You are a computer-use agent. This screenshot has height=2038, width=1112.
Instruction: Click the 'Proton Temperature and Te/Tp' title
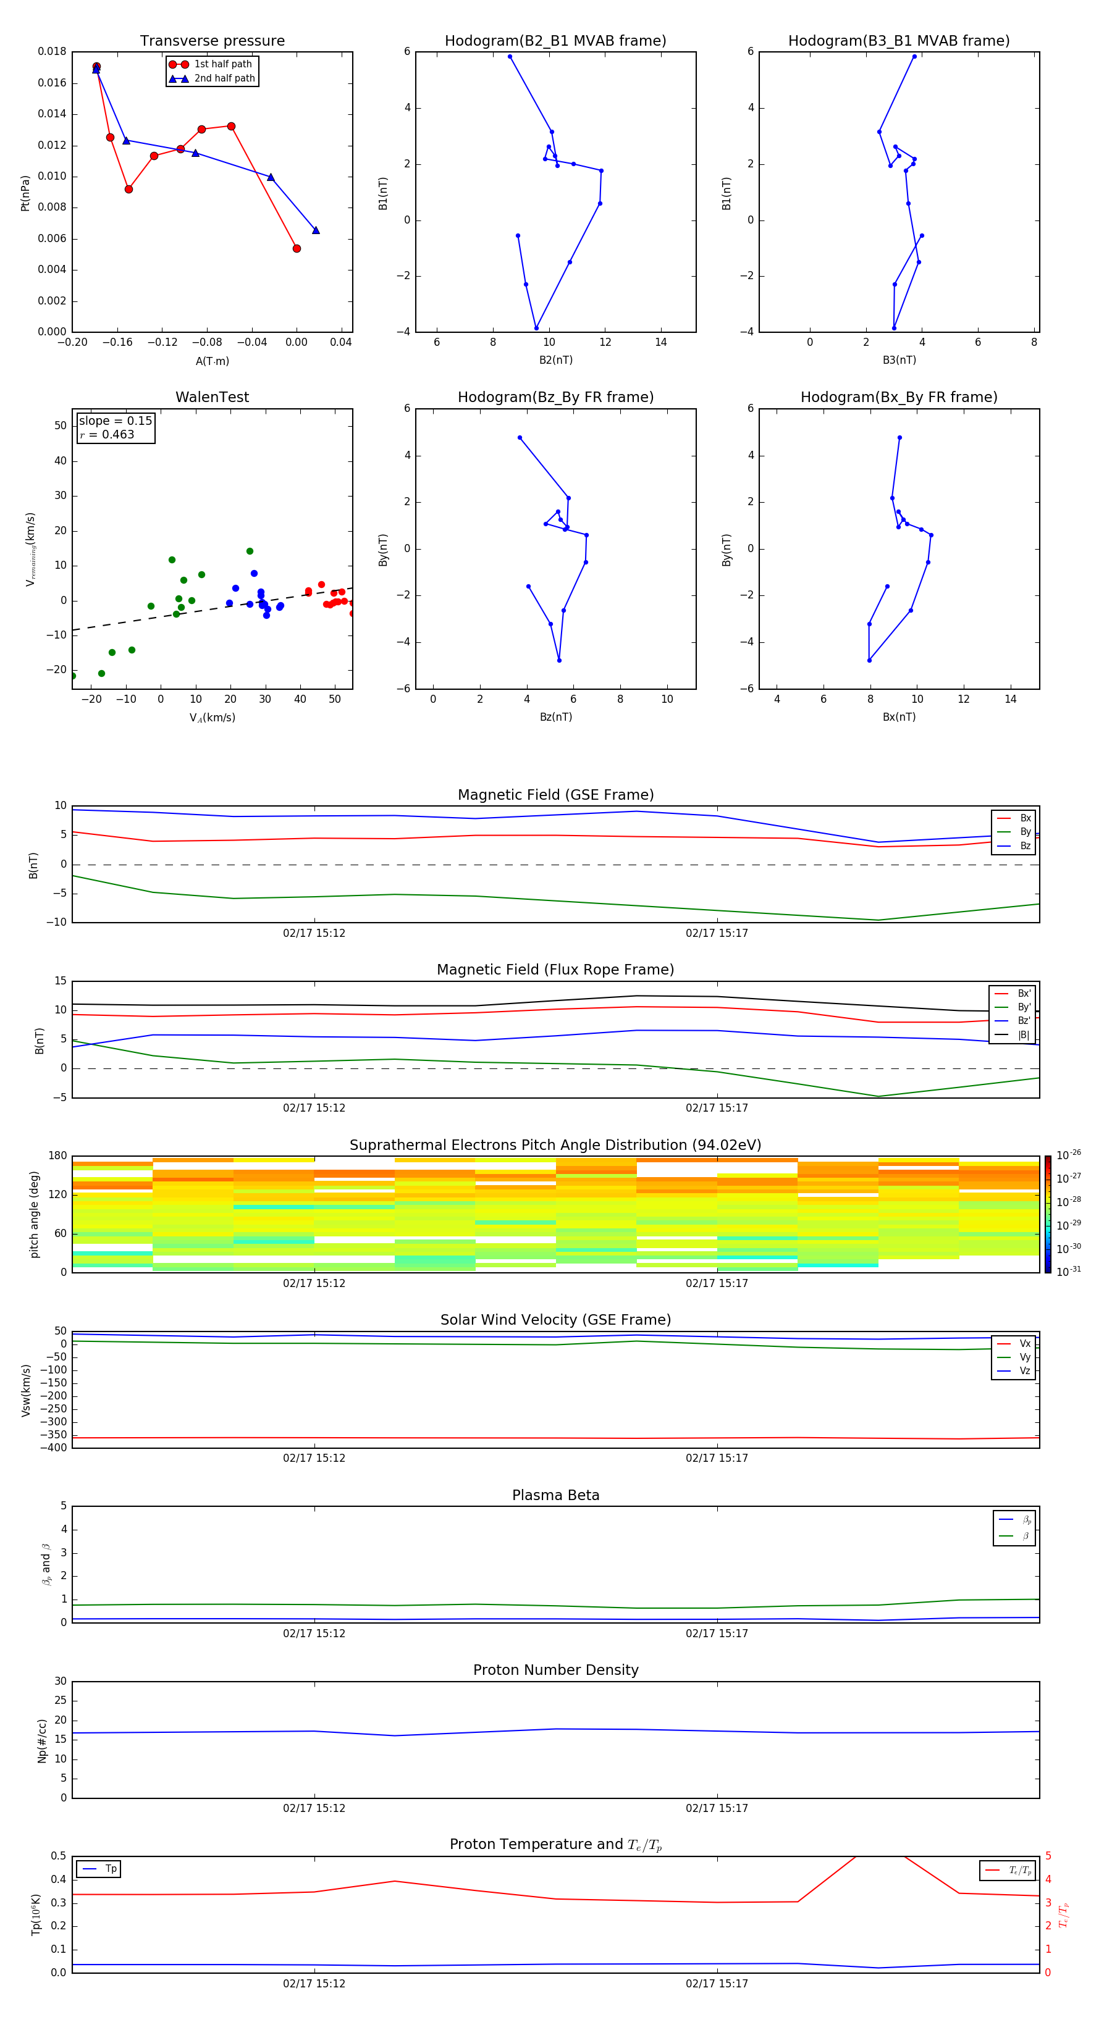click(x=555, y=1844)
